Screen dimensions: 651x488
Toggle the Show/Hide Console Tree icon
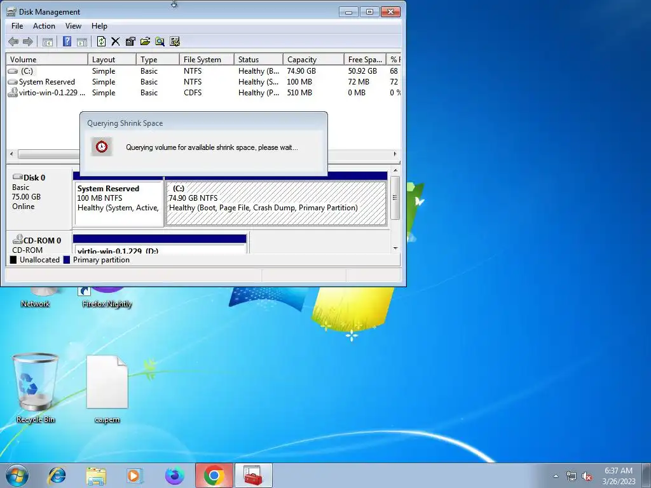pyautogui.click(x=48, y=41)
